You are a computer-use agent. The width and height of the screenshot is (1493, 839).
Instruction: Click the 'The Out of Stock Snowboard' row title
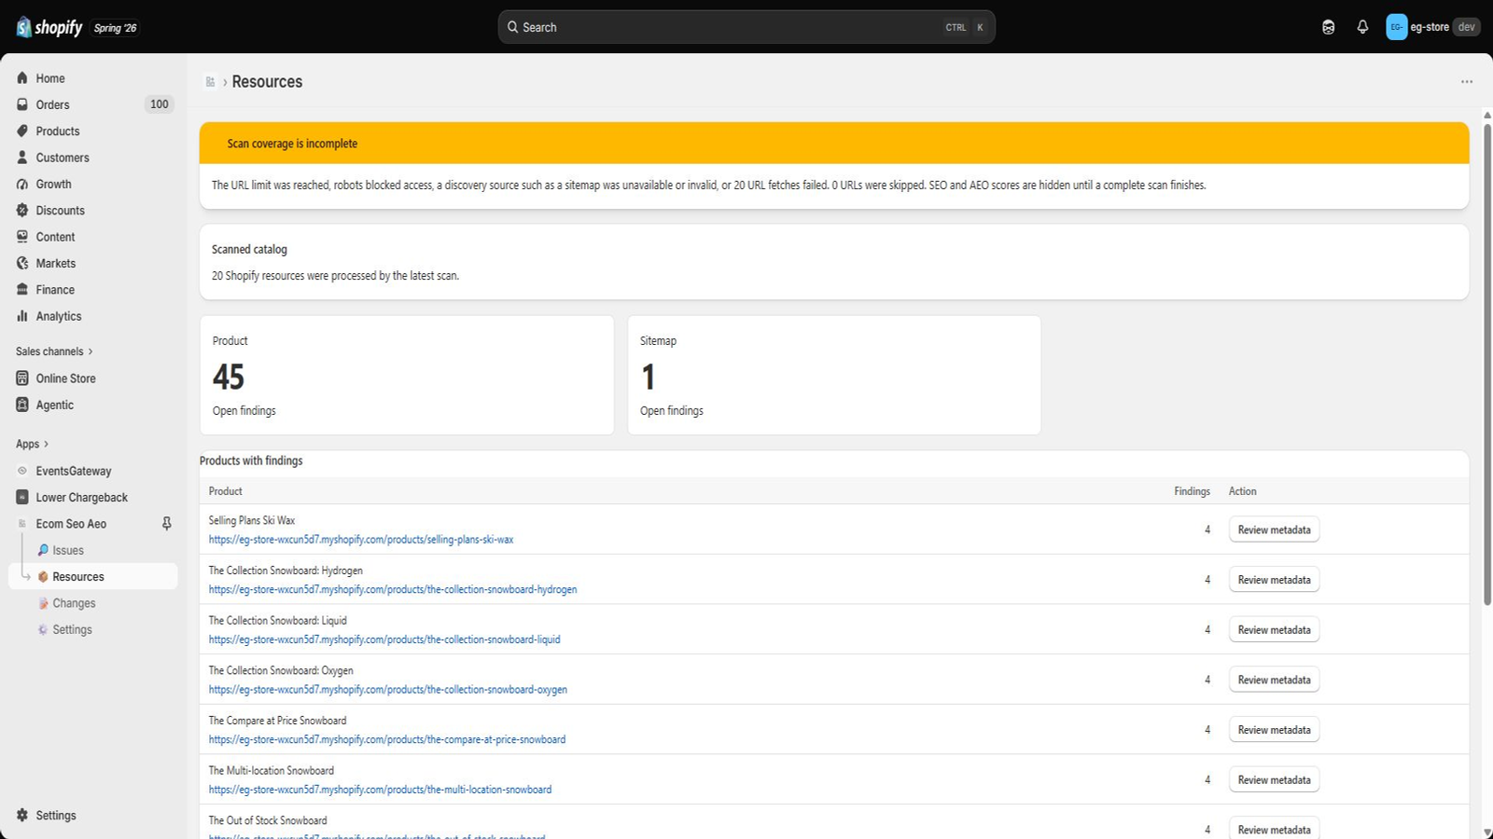point(268,820)
